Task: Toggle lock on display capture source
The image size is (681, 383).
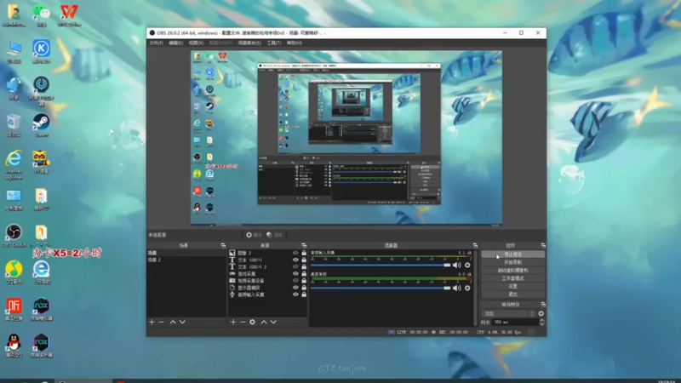Action: 304,288
